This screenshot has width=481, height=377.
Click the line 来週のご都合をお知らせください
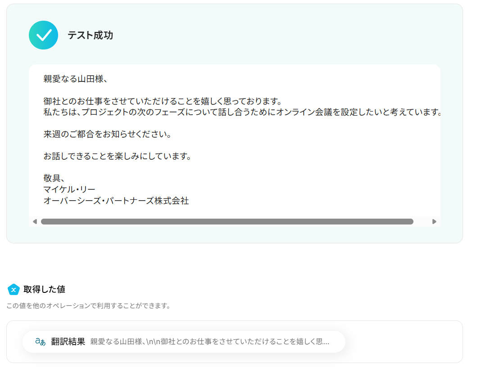(108, 134)
